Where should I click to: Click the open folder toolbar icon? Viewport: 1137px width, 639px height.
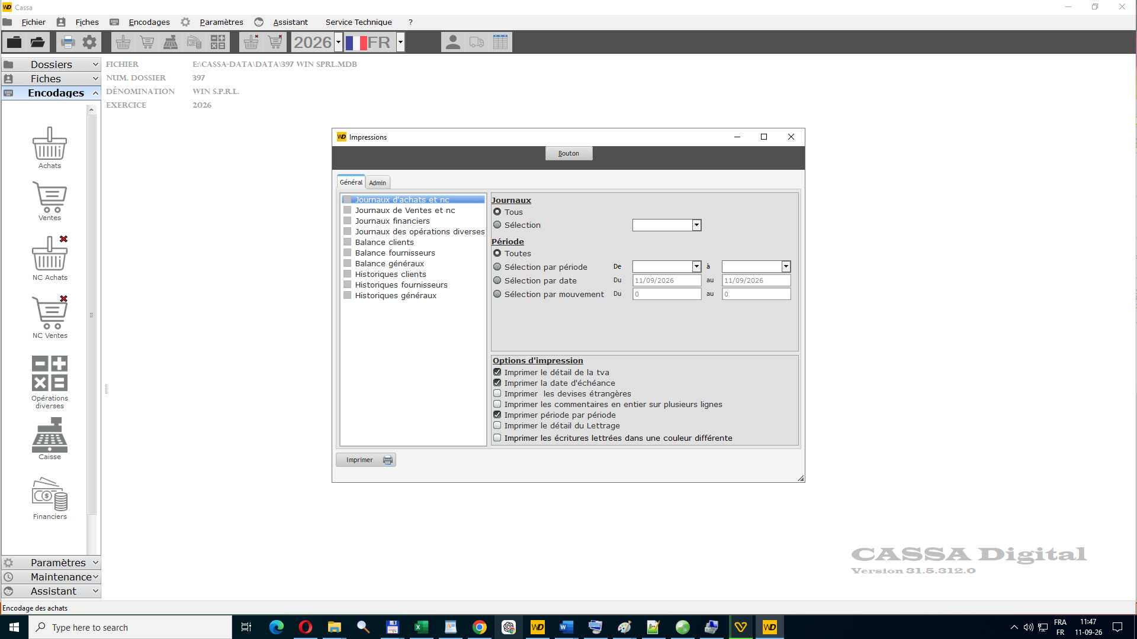[38, 42]
